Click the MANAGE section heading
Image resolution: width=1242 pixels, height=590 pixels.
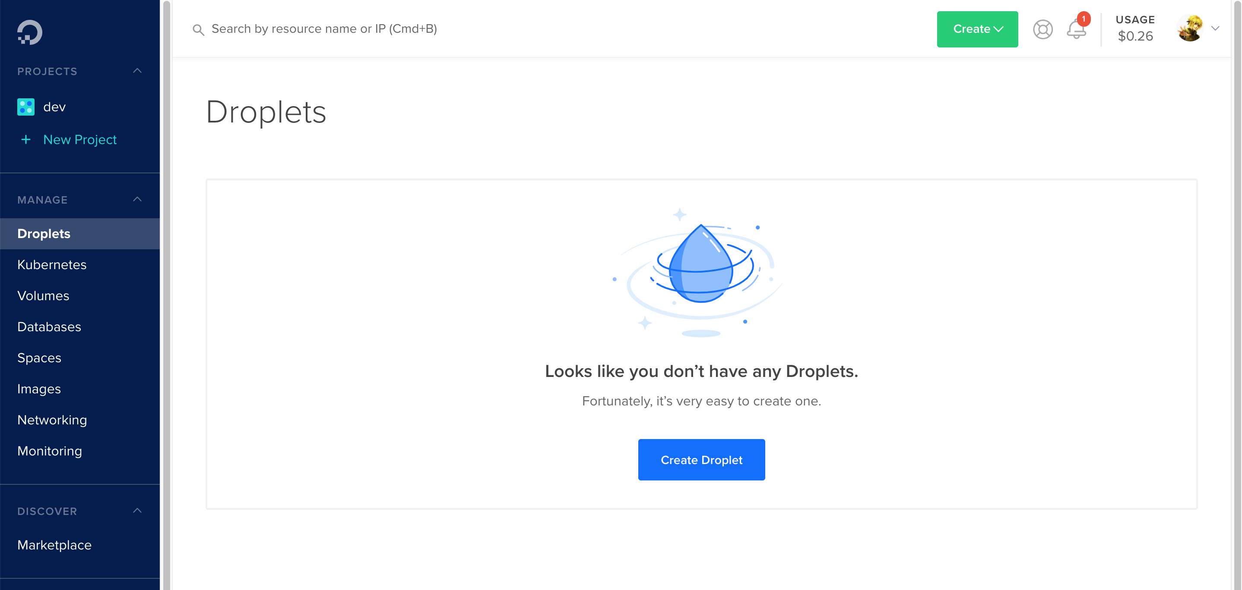pos(42,200)
